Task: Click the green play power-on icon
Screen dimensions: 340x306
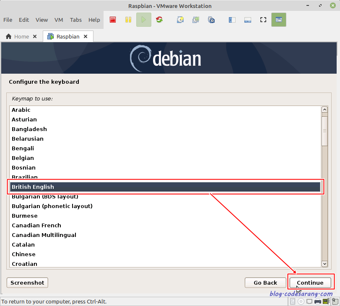Action: [143, 20]
